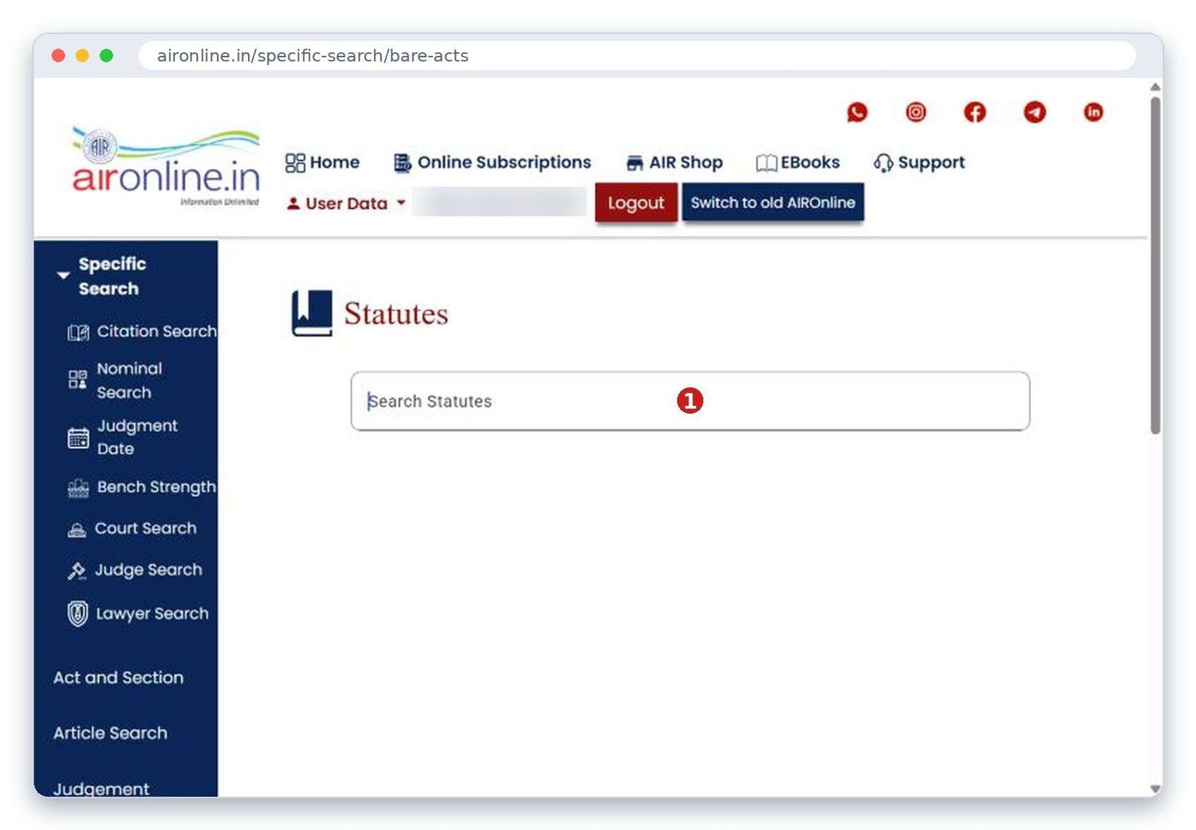Open the LinkedIn social icon
Image resolution: width=1196 pixels, height=830 pixels.
[x=1093, y=112]
